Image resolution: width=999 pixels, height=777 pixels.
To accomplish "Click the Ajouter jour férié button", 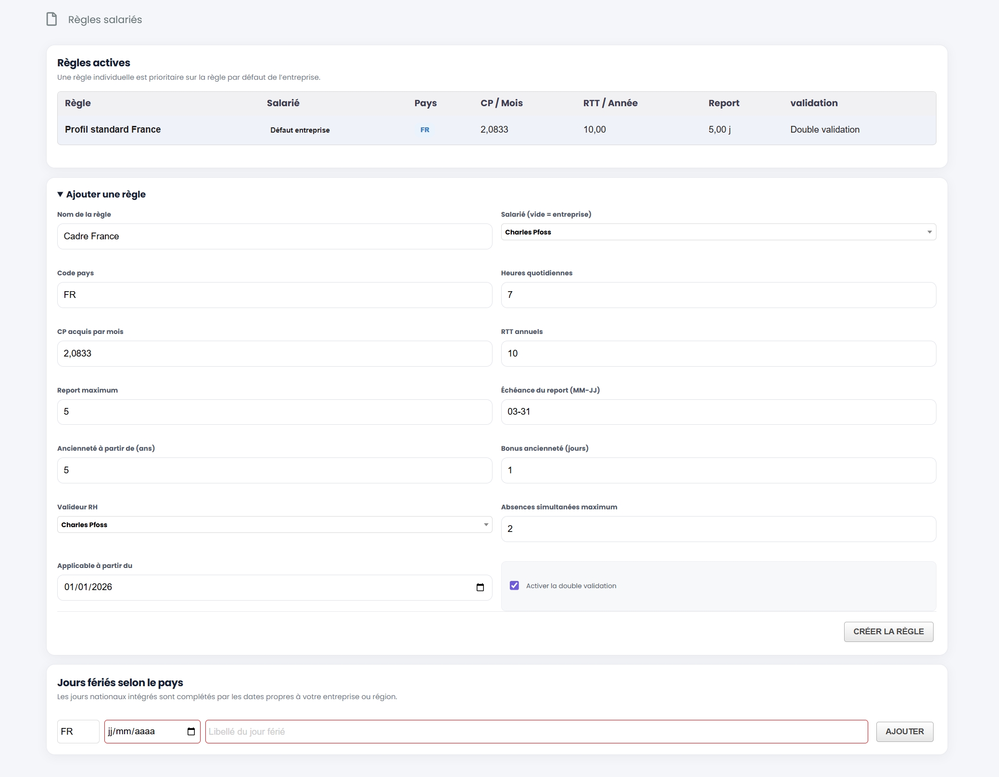I will coord(904,731).
